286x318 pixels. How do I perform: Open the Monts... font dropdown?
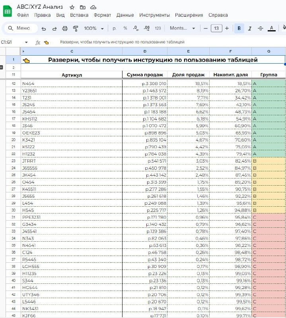pos(182,28)
